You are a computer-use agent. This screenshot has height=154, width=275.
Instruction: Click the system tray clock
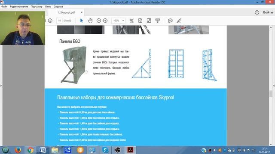pos(264,150)
